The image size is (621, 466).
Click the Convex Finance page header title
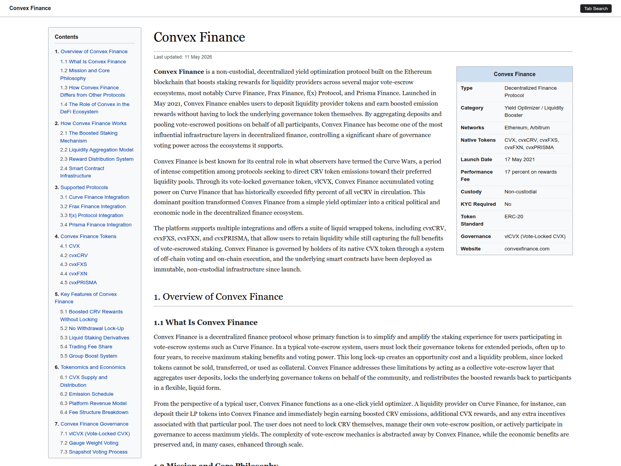(30, 8)
